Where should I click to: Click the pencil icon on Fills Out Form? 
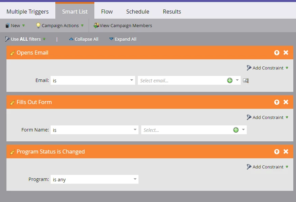pyautogui.click(x=12, y=102)
